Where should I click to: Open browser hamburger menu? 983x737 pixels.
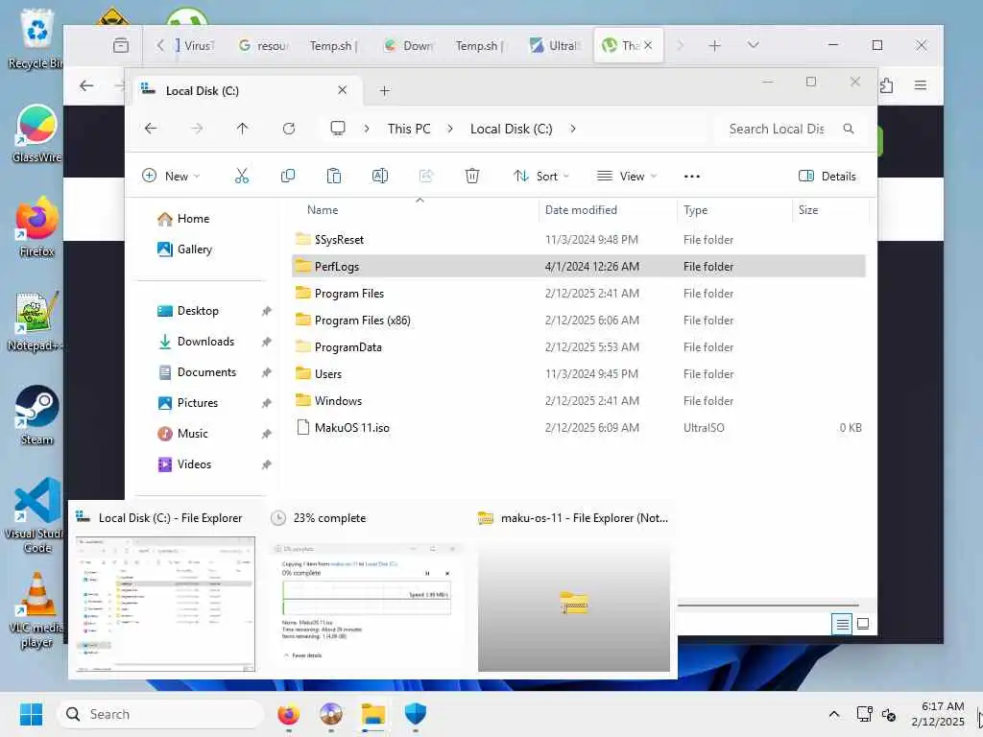[921, 85]
